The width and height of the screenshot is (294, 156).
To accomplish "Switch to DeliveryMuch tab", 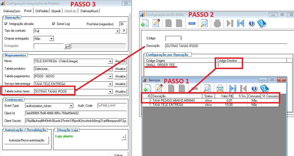I will pyautogui.click(x=89, y=11).
